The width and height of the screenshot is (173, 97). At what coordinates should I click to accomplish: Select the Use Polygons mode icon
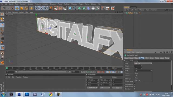click(2, 43)
